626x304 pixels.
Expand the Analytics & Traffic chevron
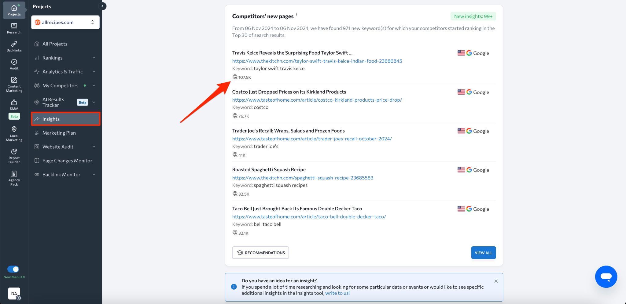(x=94, y=71)
